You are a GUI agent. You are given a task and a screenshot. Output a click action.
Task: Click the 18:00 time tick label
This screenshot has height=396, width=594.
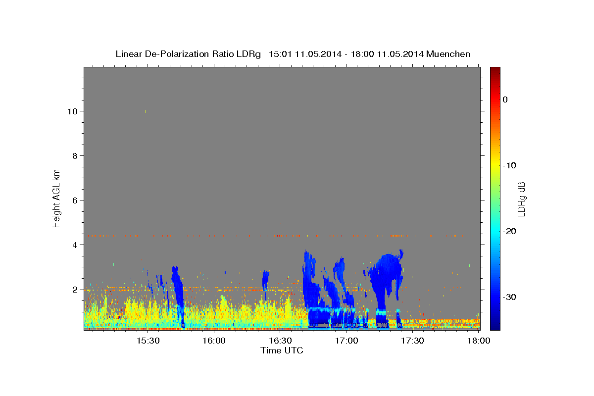(x=479, y=341)
